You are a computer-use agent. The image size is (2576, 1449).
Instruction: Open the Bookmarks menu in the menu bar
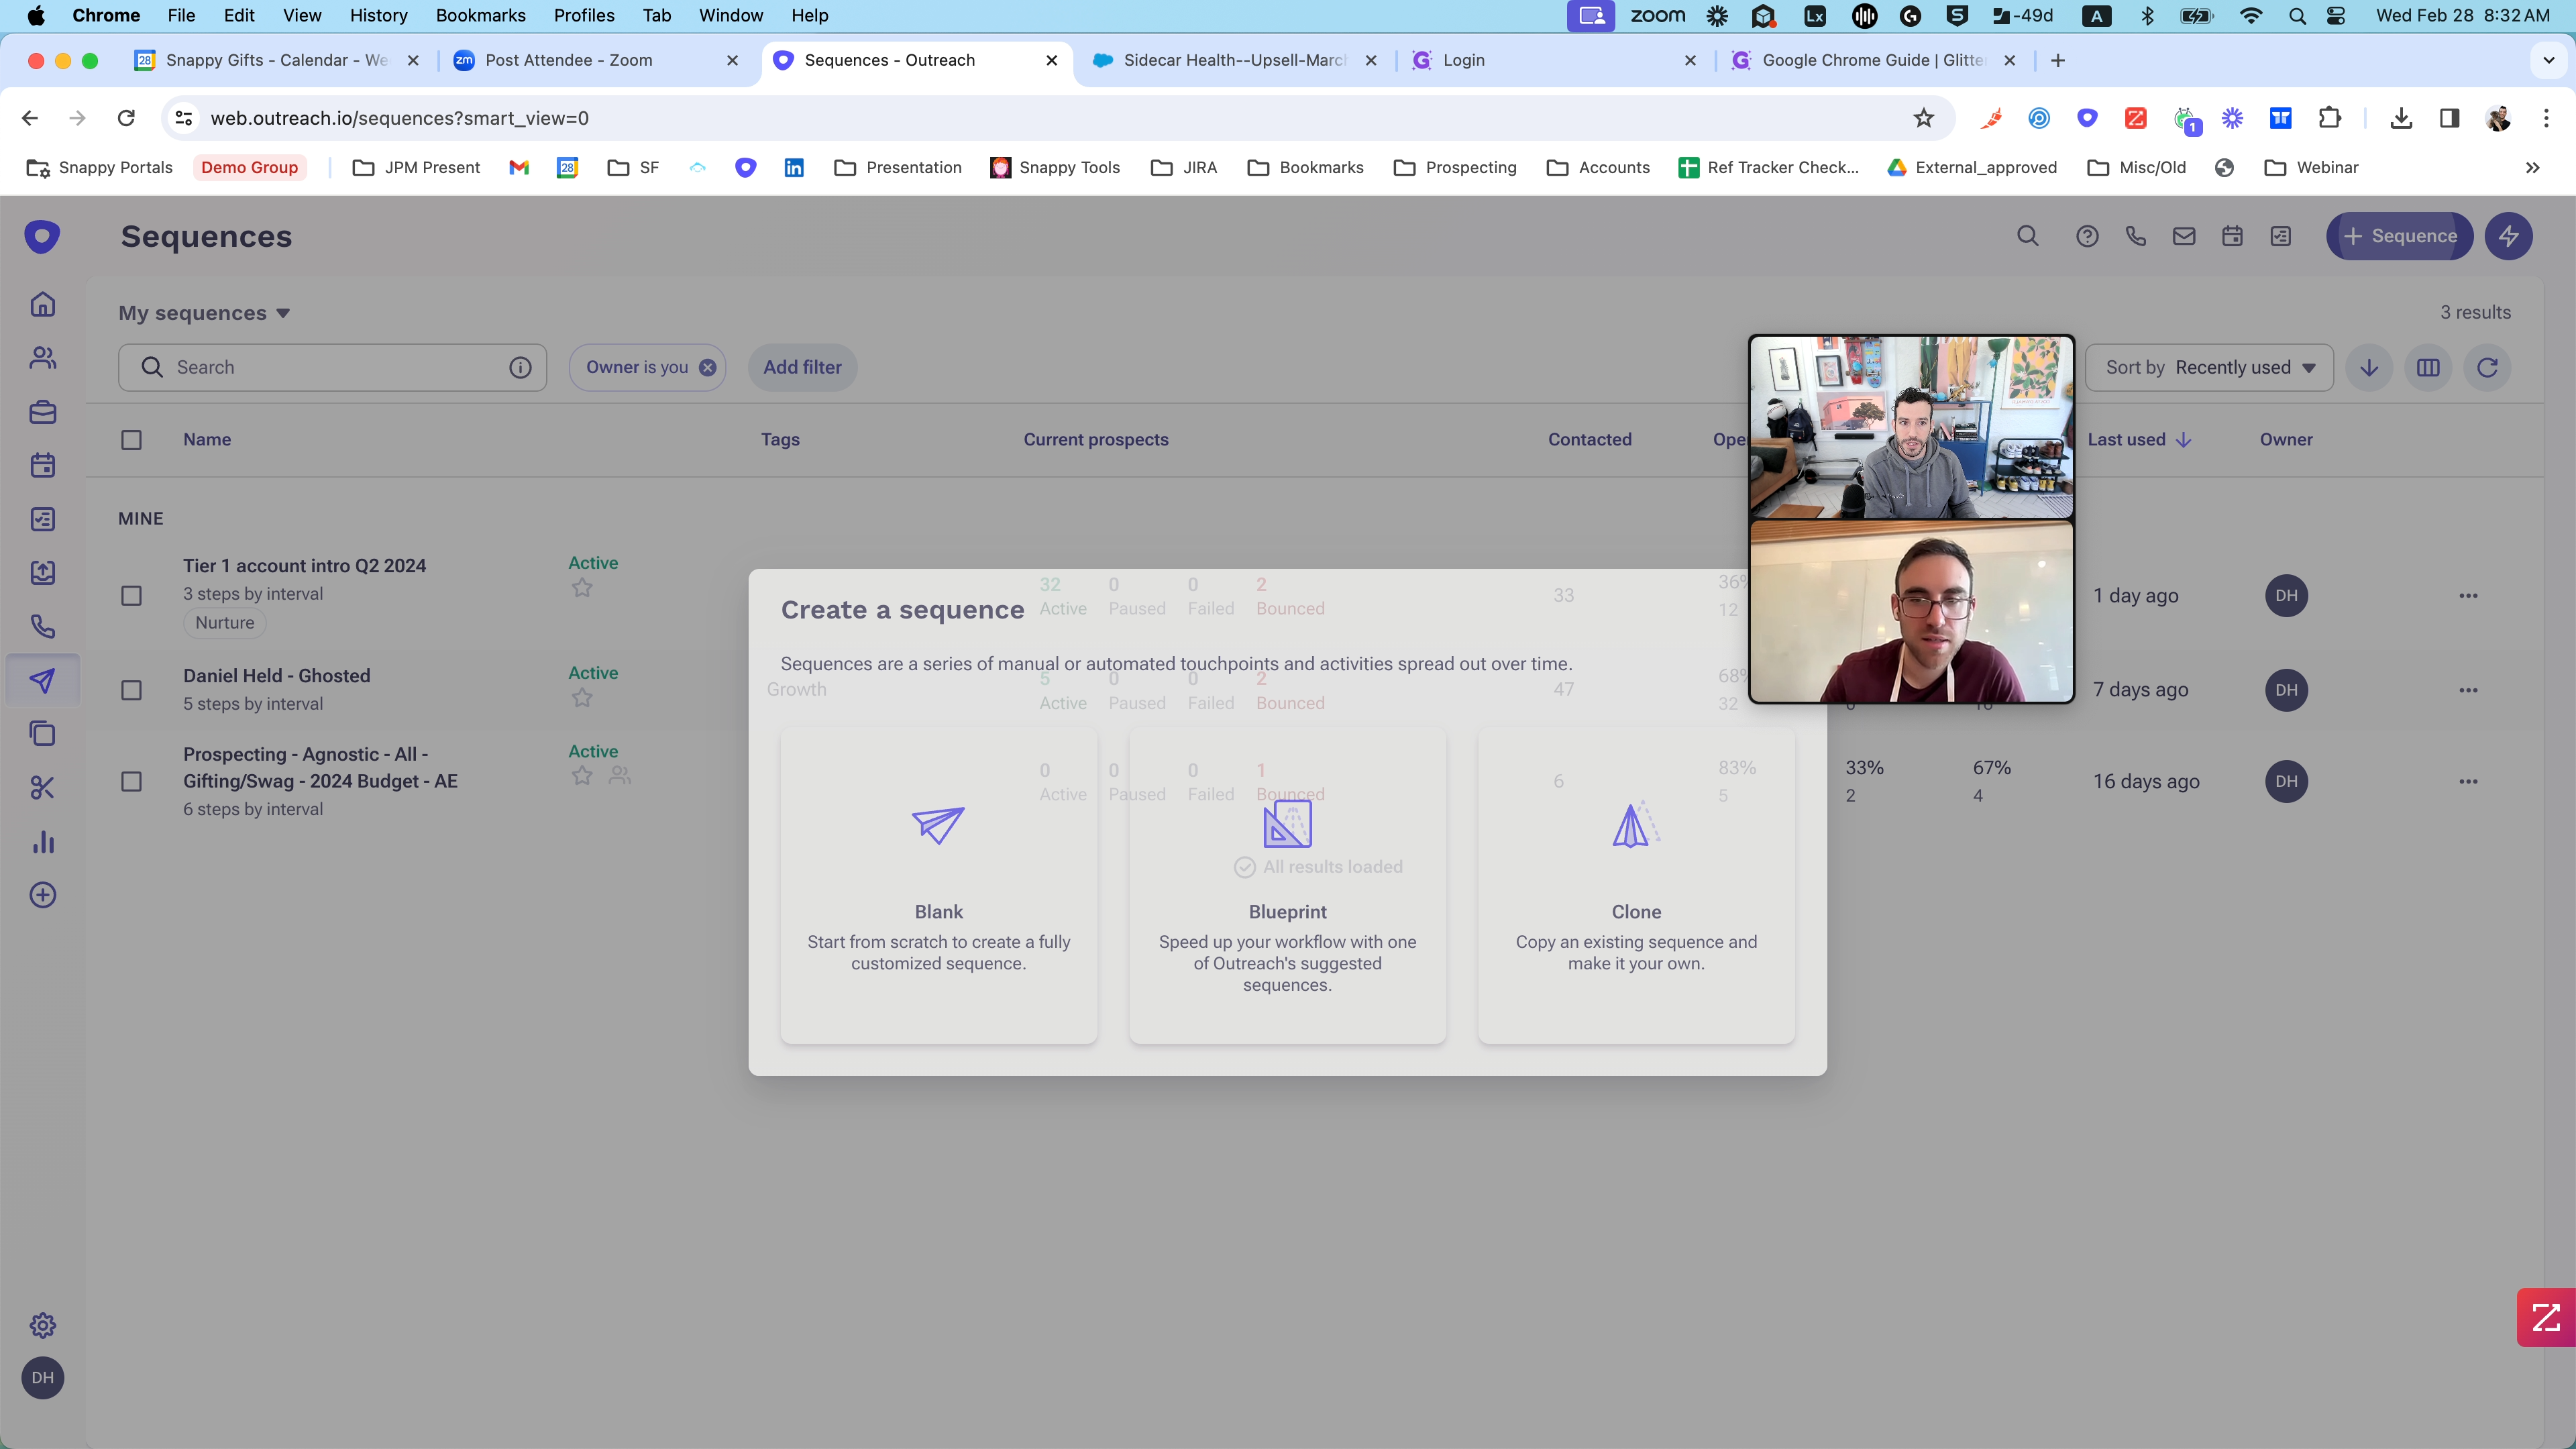480,15
